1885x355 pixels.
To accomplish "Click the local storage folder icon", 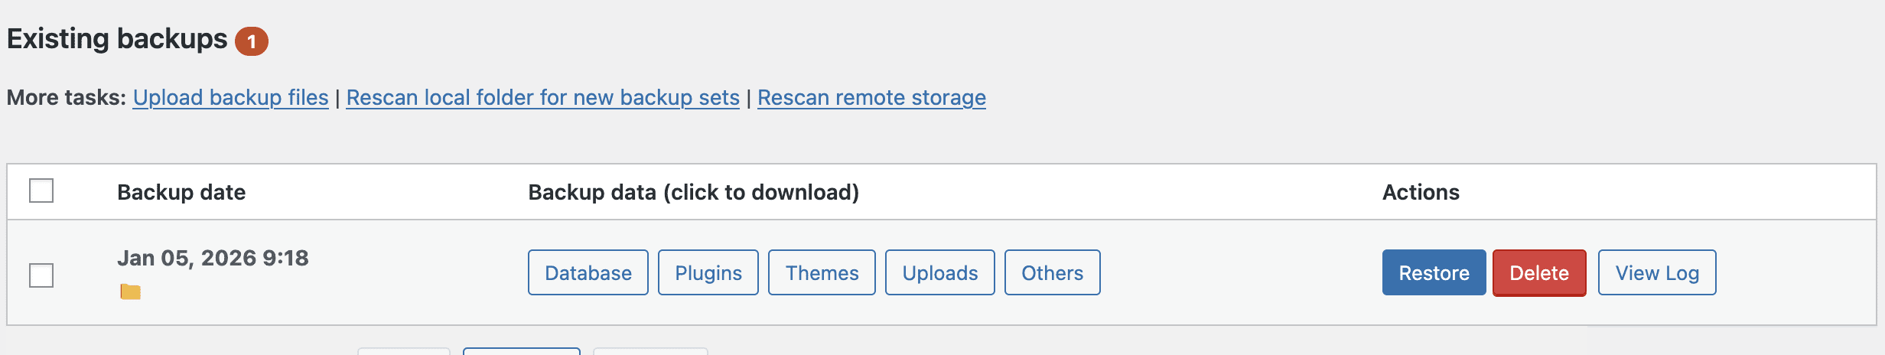I will coord(130,291).
